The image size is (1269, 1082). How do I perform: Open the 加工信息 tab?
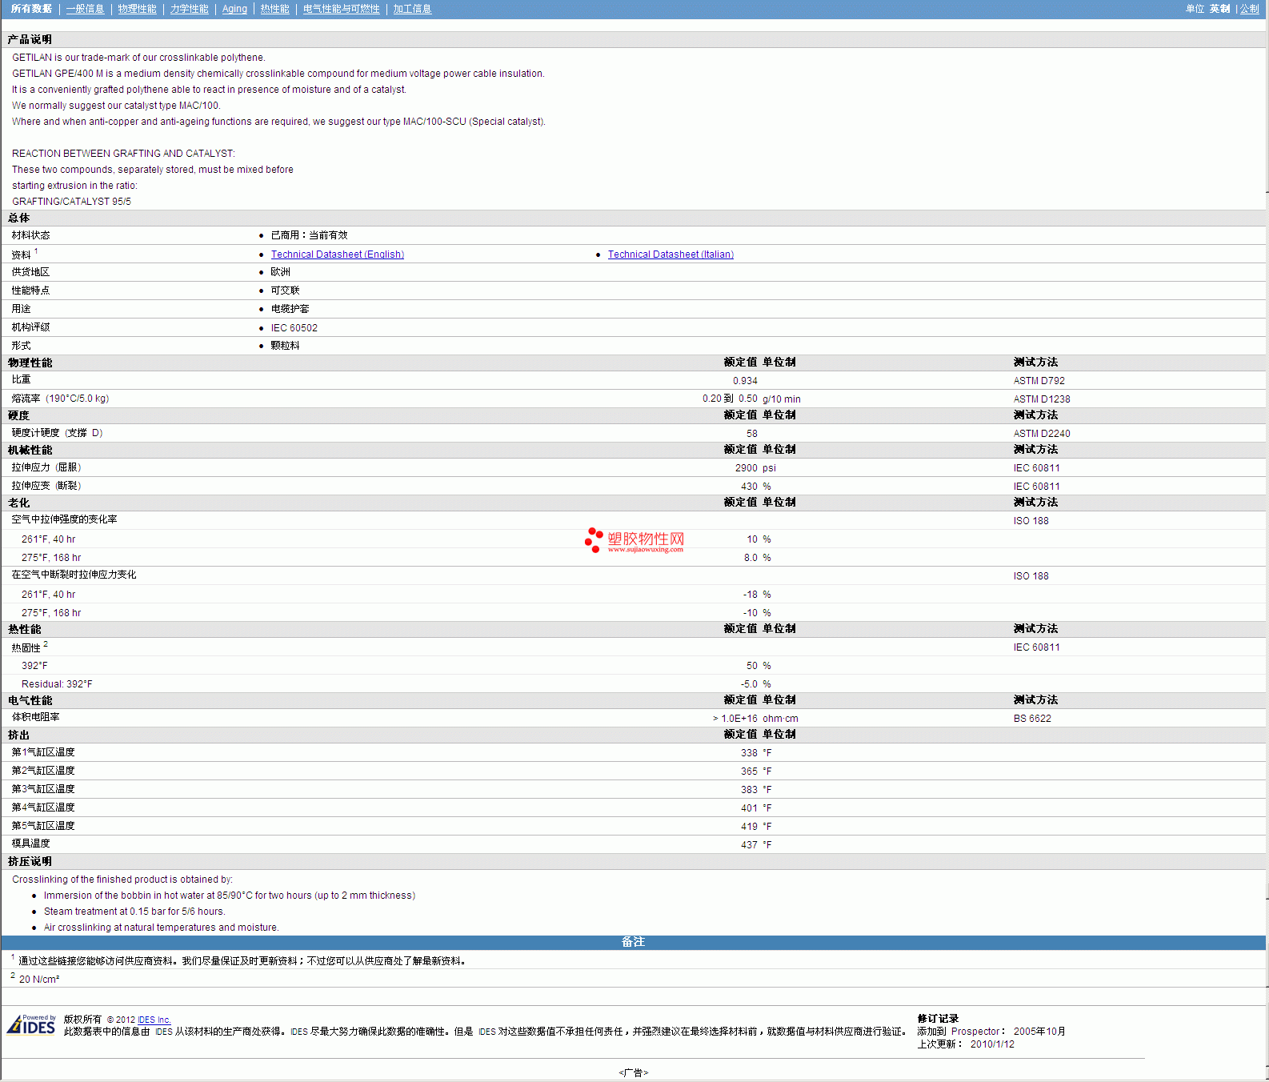pos(412,9)
